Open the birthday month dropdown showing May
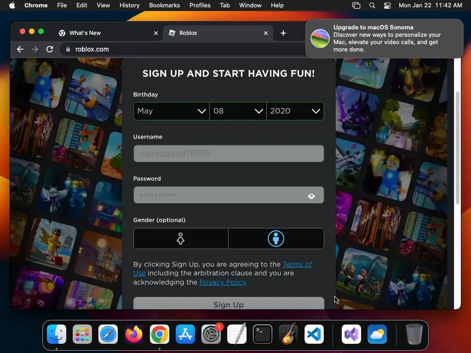 (x=172, y=111)
